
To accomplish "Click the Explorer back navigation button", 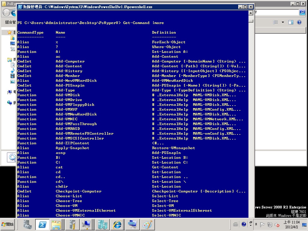I will tap(6, 12).
